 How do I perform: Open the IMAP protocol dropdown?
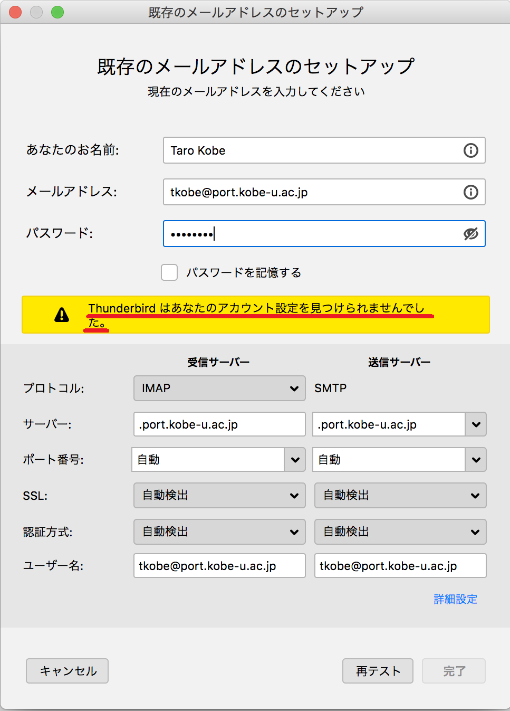(219, 388)
